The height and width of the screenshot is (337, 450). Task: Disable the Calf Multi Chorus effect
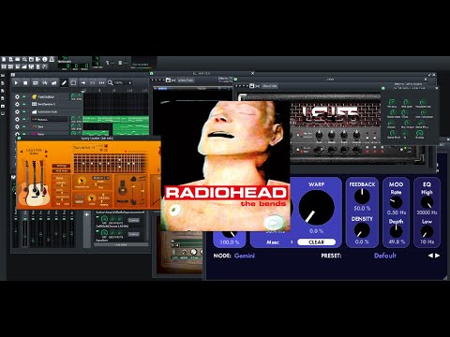97,231
